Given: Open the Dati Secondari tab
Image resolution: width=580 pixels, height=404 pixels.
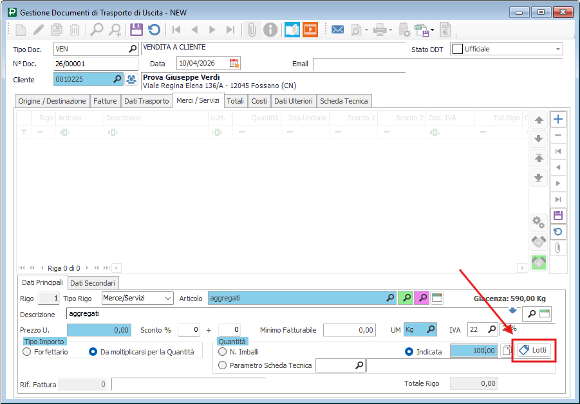Looking at the screenshot, I should click(93, 282).
